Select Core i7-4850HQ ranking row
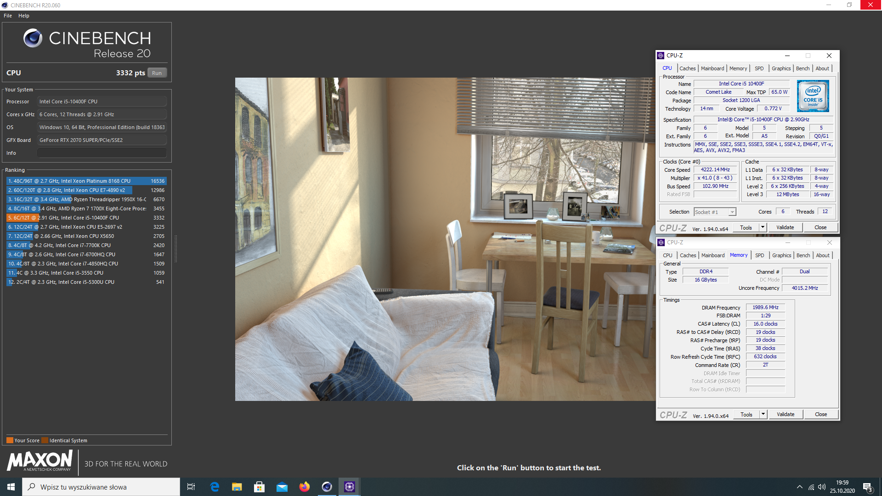882x496 pixels. (x=86, y=264)
